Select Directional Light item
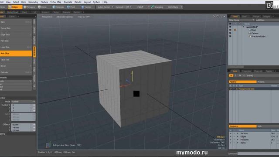 click(259, 36)
